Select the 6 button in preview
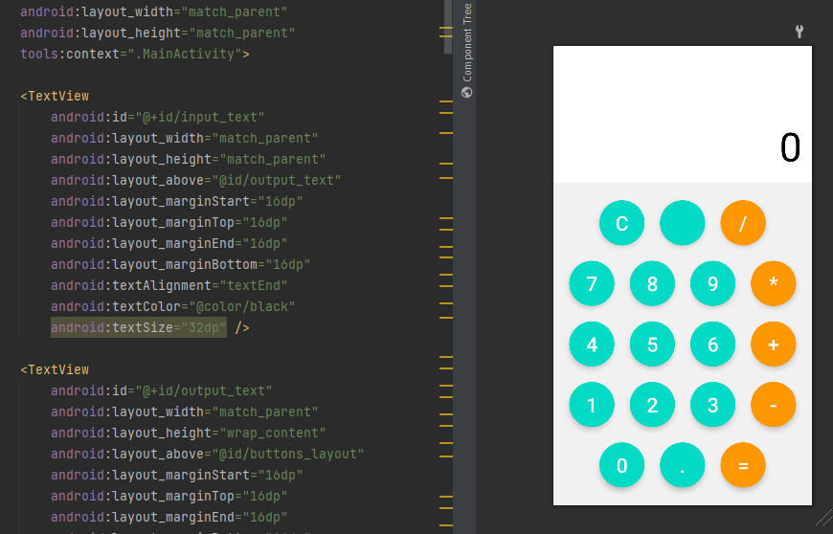 click(x=712, y=344)
